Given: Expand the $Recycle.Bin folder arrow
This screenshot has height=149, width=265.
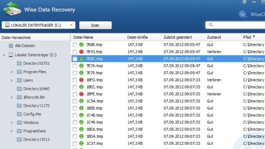Looking at the screenshot, I should coord(12,97).
